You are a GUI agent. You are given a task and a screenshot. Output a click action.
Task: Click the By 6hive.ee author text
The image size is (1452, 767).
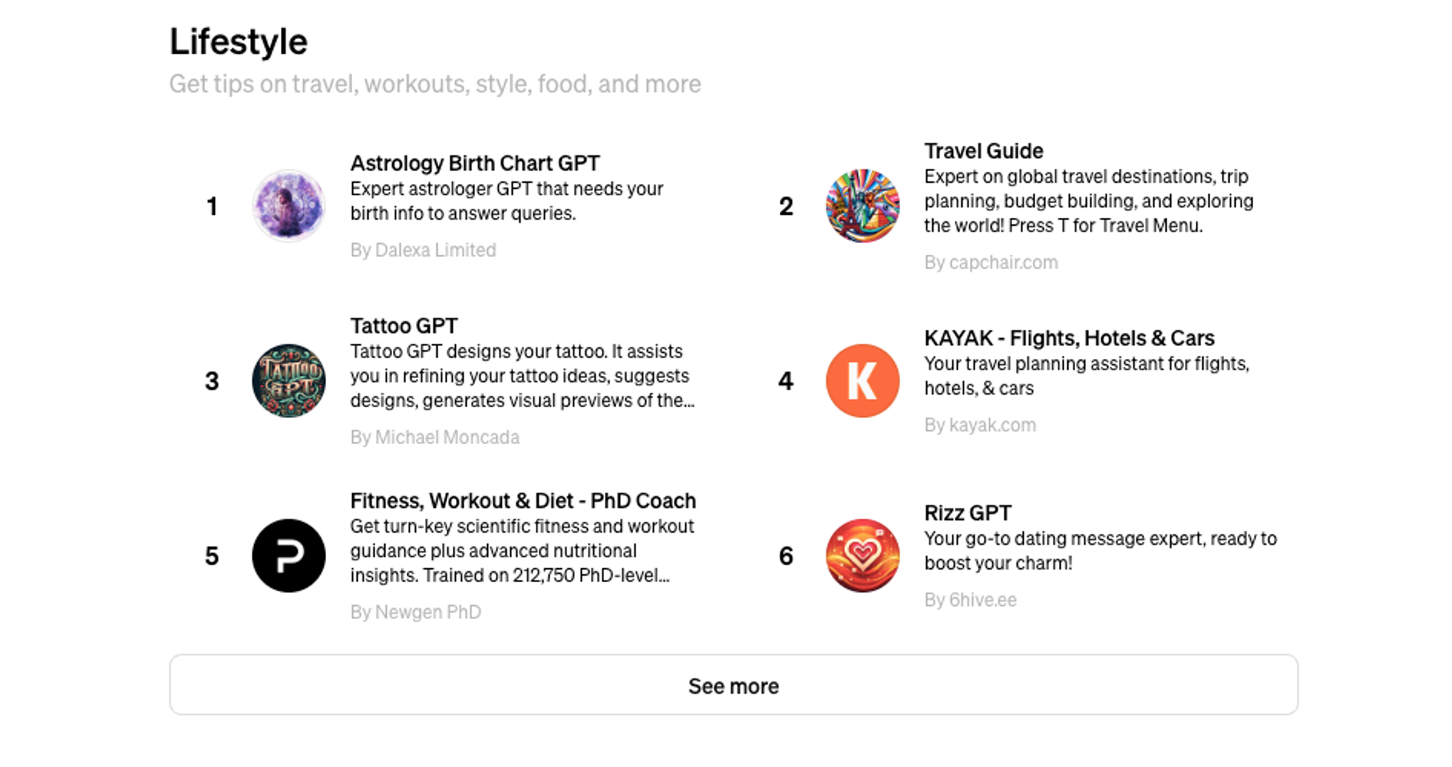(x=970, y=600)
